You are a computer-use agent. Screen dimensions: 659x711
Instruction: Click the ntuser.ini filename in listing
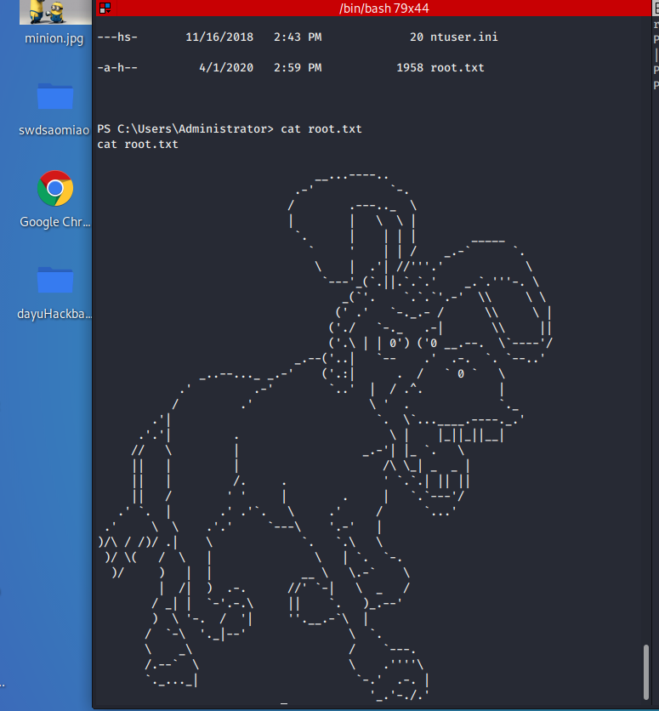click(x=463, y=37)
